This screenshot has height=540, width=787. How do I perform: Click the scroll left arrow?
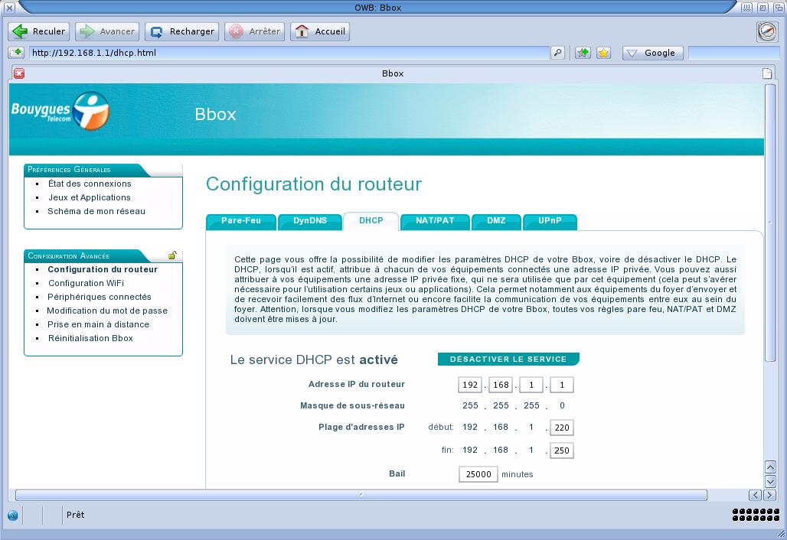(755, 496)
